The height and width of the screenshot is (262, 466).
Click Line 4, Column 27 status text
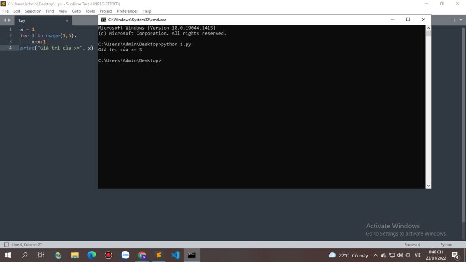click(x=27, y=244)
